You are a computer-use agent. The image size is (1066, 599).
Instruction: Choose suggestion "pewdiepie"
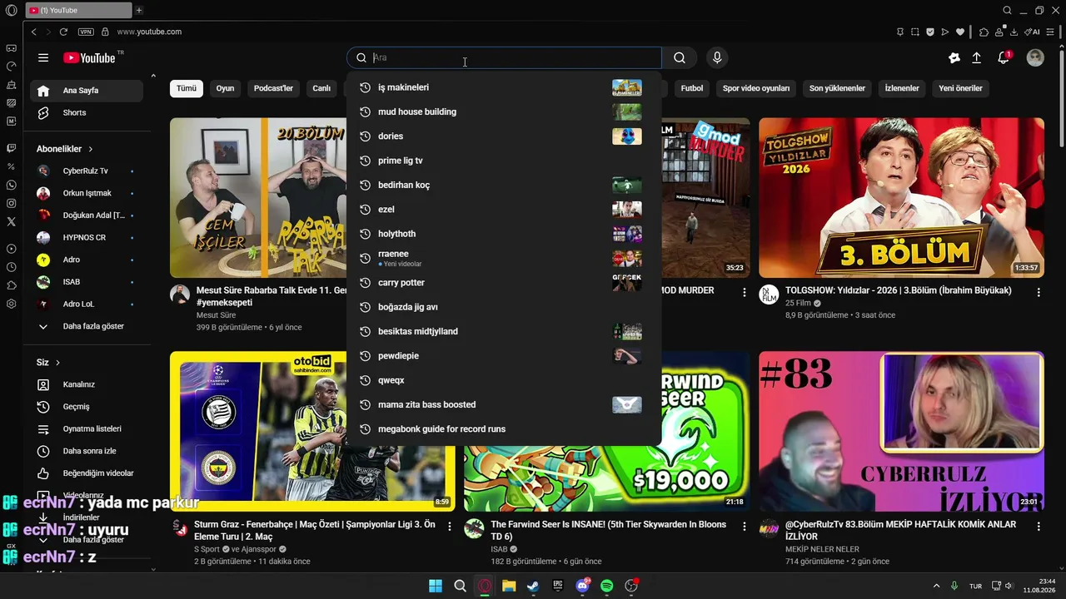coord(504,356)
